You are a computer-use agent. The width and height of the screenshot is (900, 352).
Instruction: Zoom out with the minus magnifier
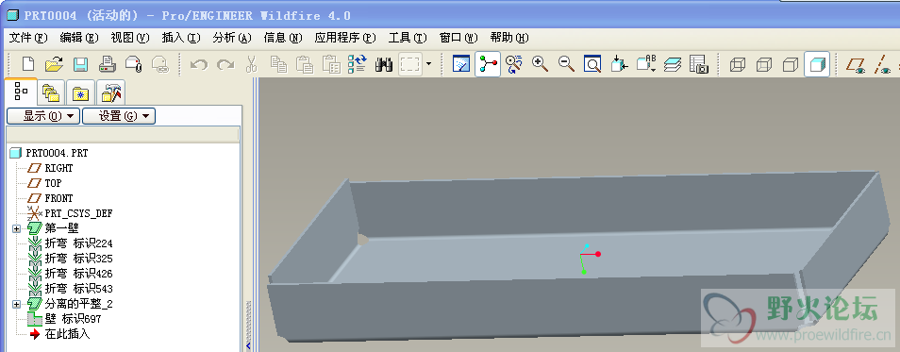click(567, 64)
